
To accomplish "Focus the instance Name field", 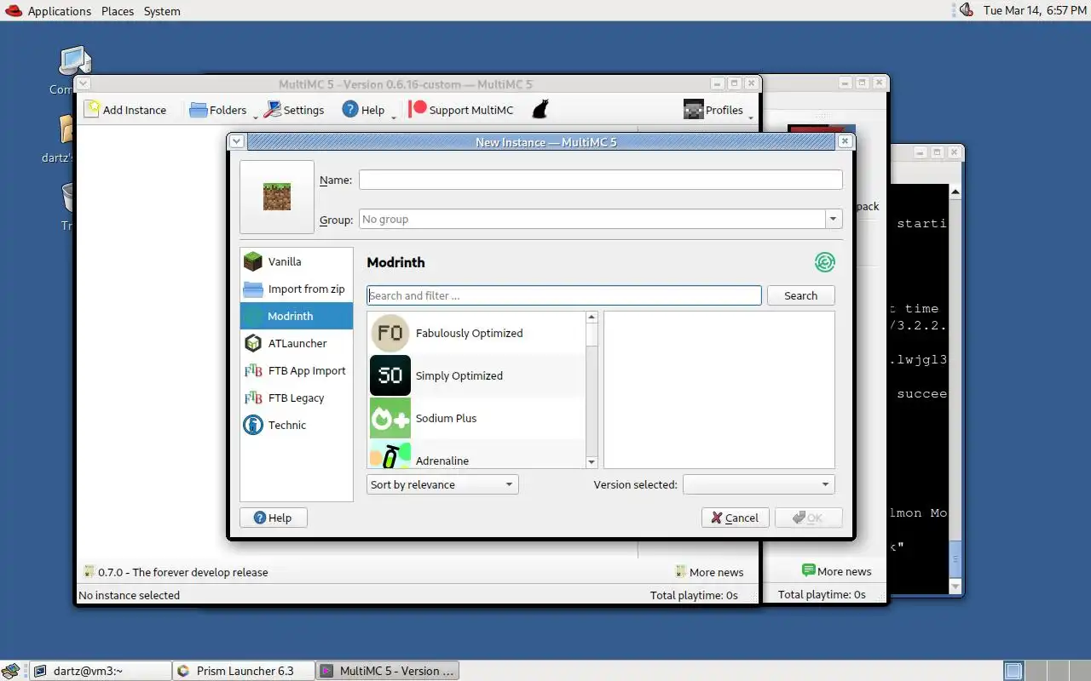I will point(600,180).
